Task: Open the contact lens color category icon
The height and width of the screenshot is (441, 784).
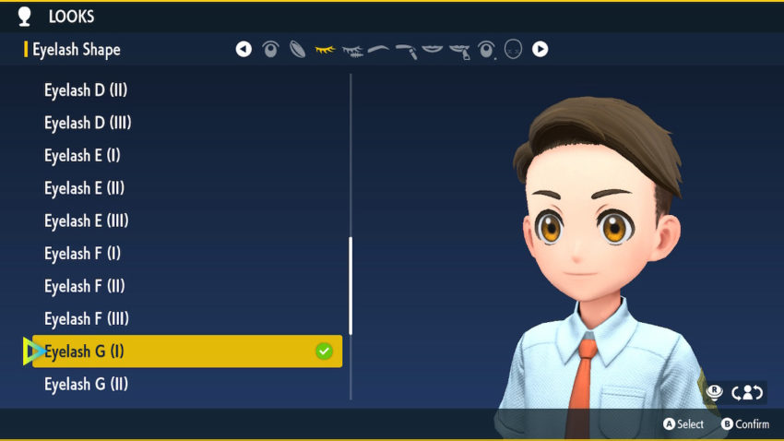Action: pyautogui.click(x=298, y=49)
